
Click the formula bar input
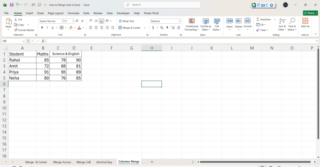pyautogui.click(x=181, y=41)
